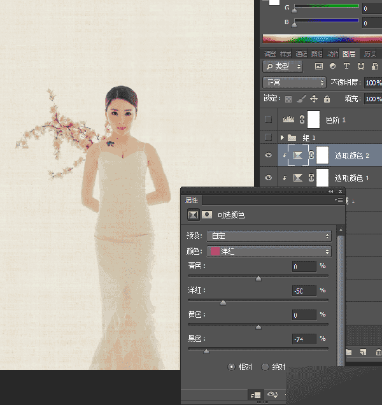Click the 洋红 slider handle
The width and height of the screenshot is (382, 405).
[x=223, y=303]
